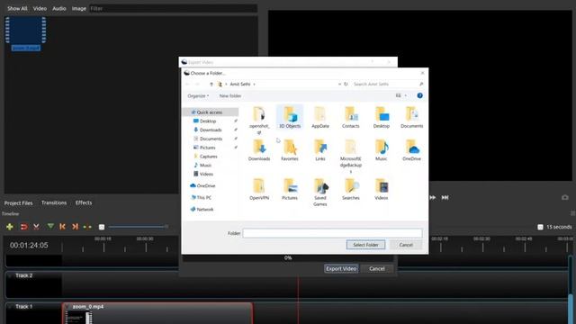Click the center timeline on playhead icon
576x324 pixels.
pos(87,227)
